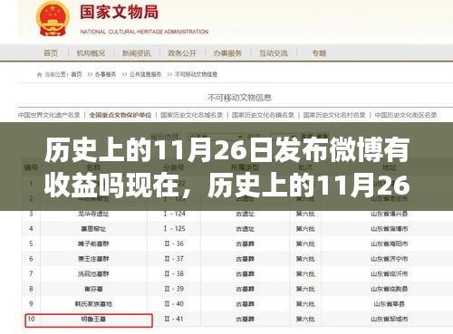
Task: Click address 山东省济宁市 in row 6
Action: 390,259
